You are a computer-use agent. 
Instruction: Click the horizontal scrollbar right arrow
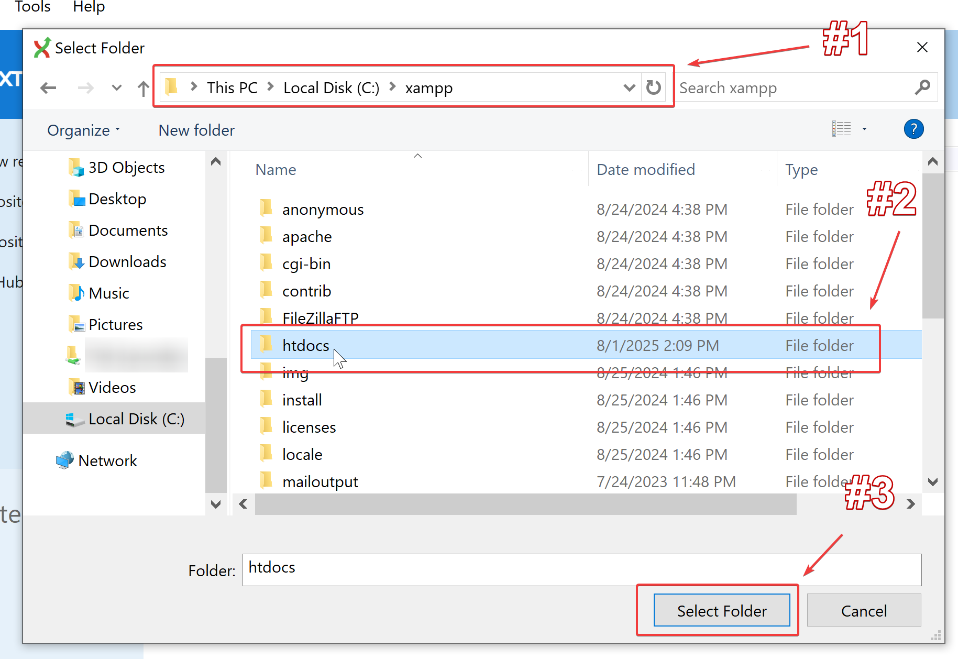click(911, 504)
